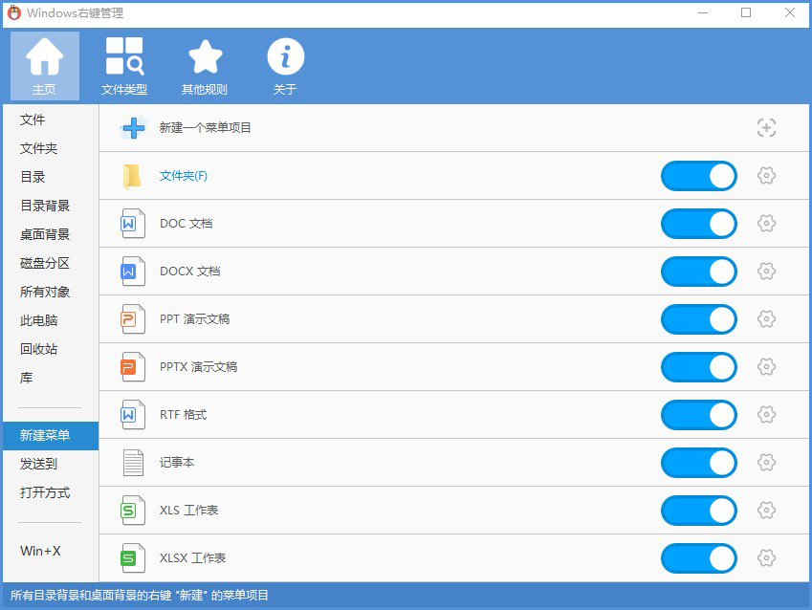Toggle off PPTX 演示文稿
Screen dimensions: 812x610
[x=698, y=367]
